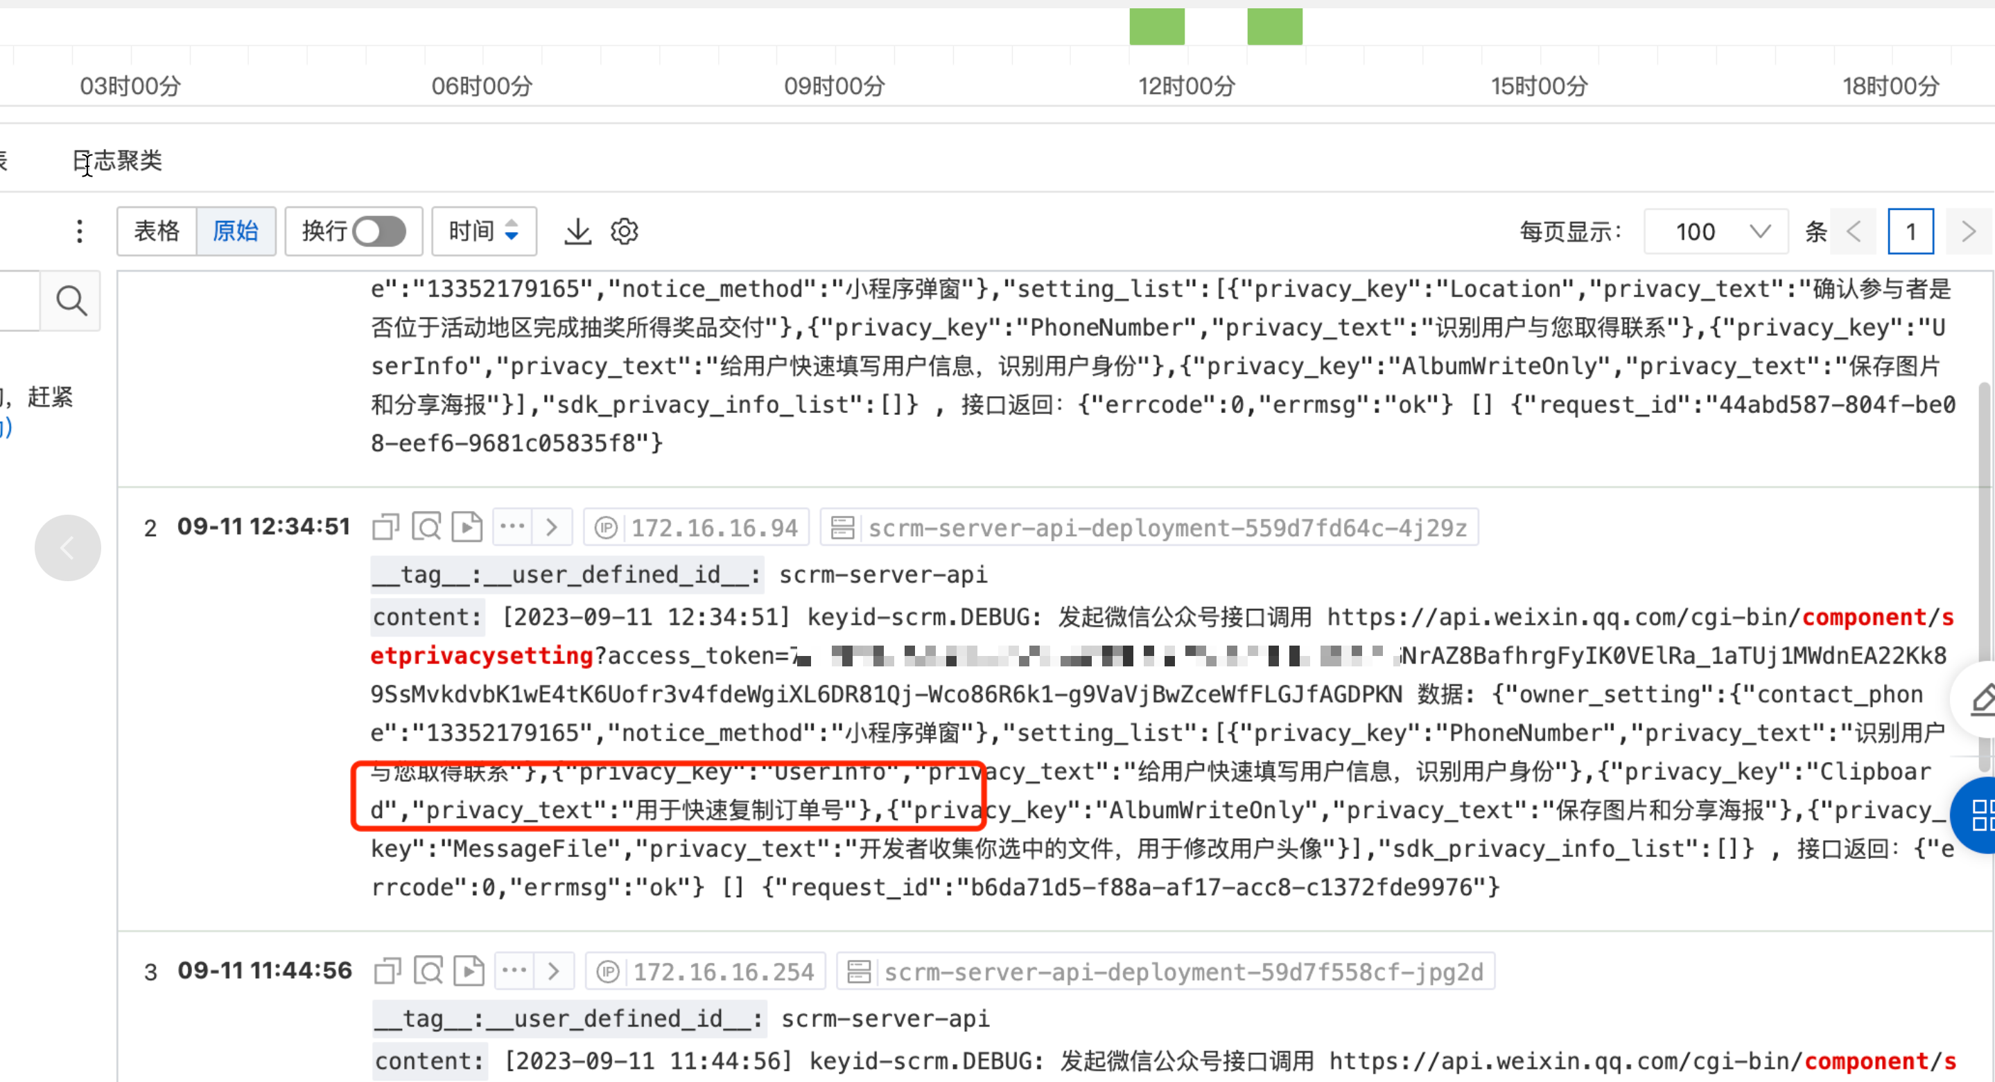Select the 原始 raw view option

(x=236, y=231)
